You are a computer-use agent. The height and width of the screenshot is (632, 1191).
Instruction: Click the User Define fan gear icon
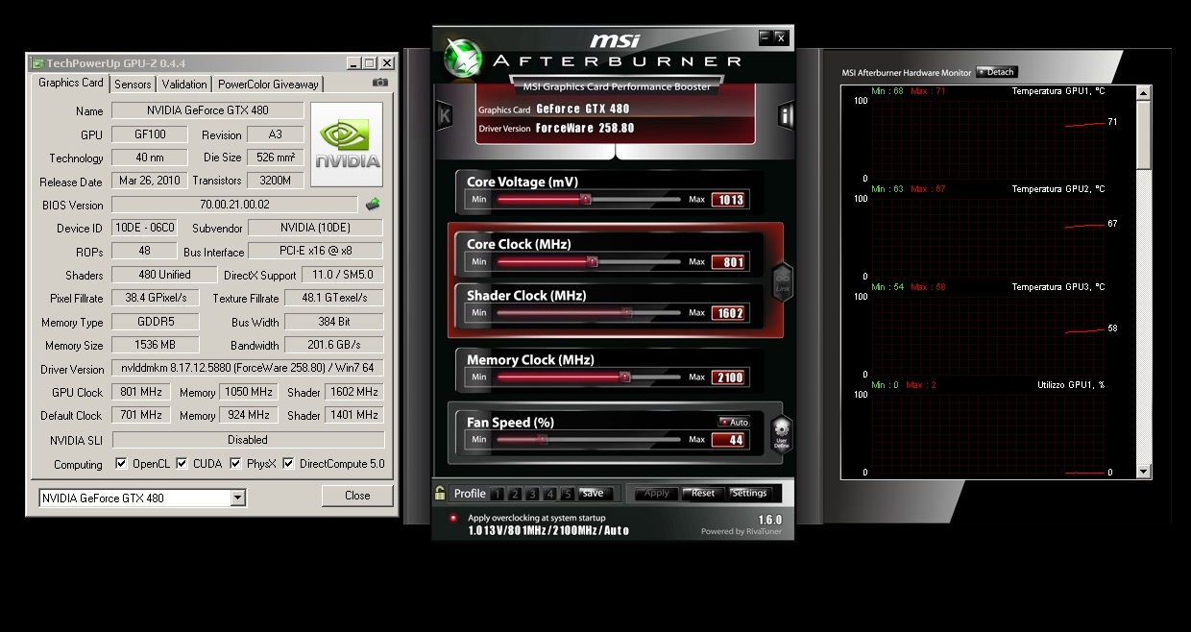click(780, 434)
